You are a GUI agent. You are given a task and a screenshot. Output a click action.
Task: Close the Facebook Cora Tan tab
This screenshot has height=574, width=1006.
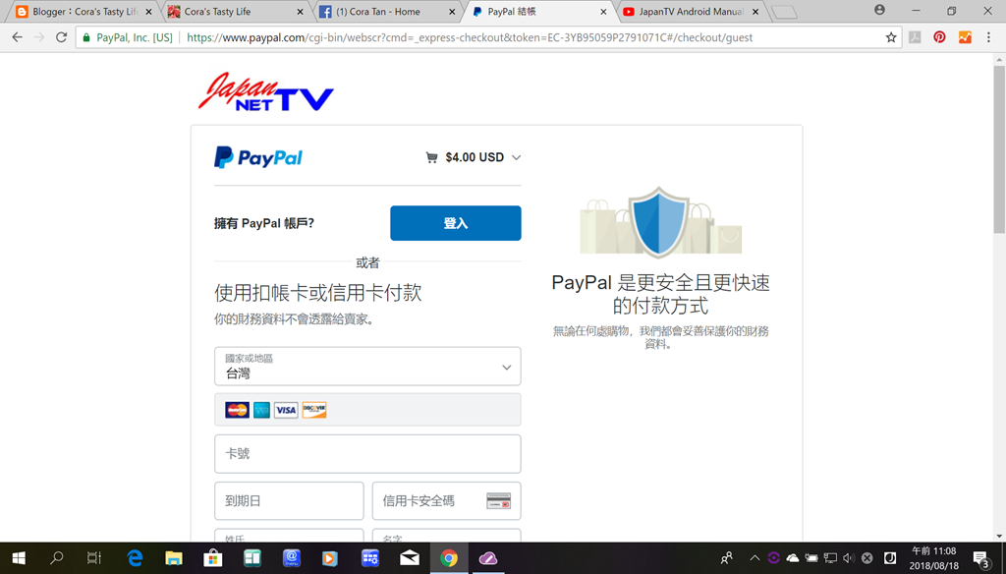tap(452, 12)
